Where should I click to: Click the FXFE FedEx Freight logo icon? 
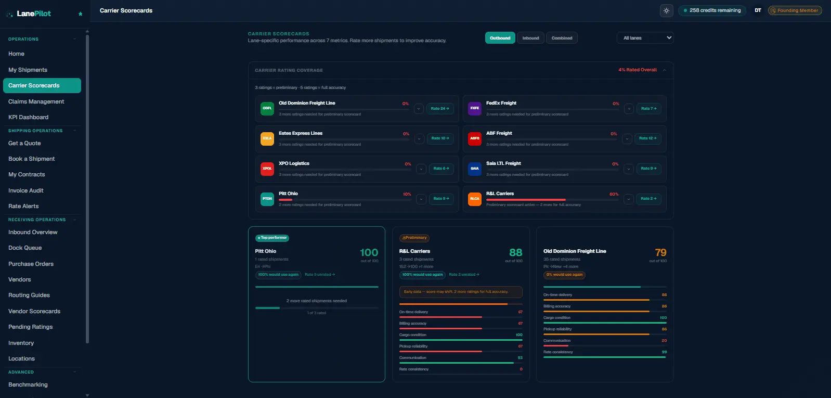475,108
